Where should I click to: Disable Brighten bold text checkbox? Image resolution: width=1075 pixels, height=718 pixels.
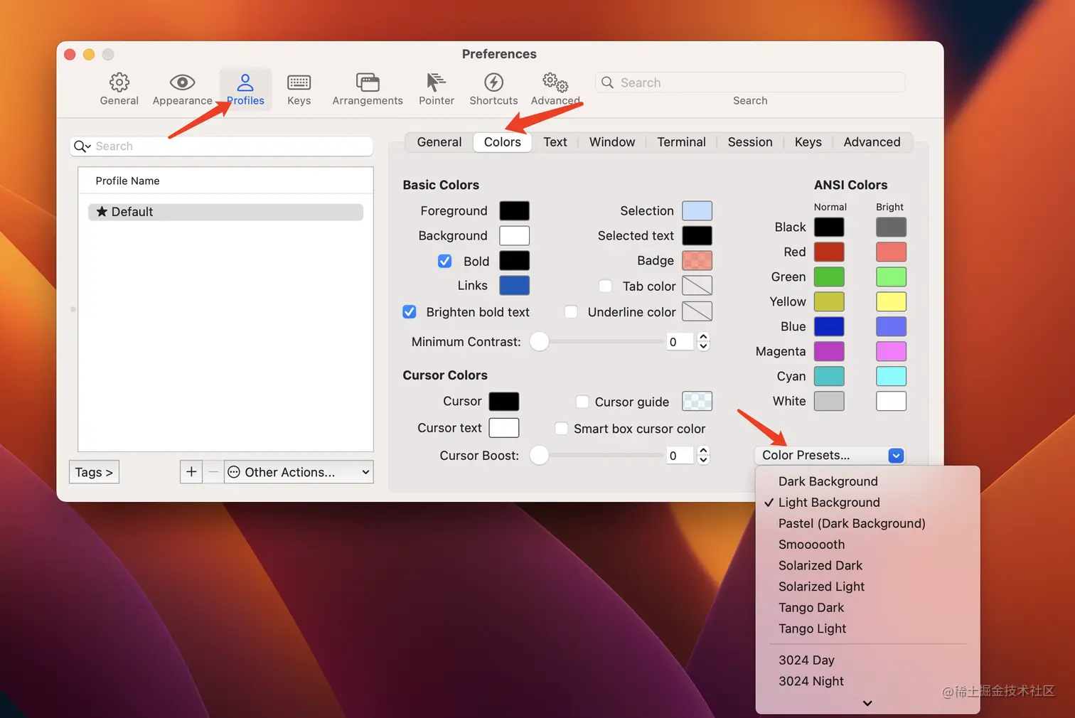coord(410,311)
